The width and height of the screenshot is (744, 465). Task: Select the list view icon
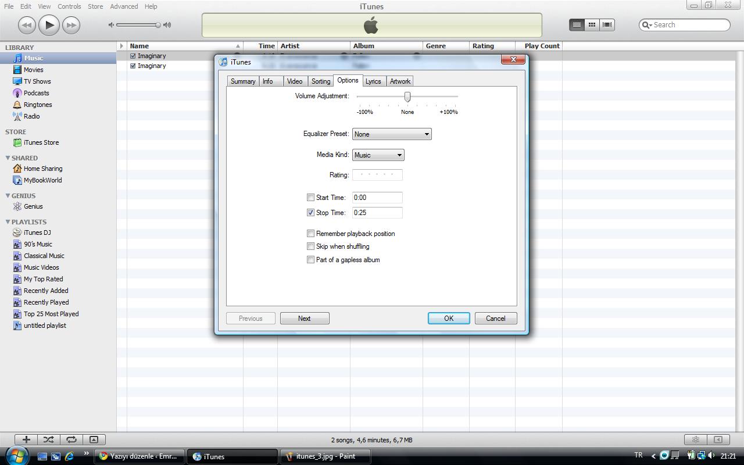pos(577,24)
